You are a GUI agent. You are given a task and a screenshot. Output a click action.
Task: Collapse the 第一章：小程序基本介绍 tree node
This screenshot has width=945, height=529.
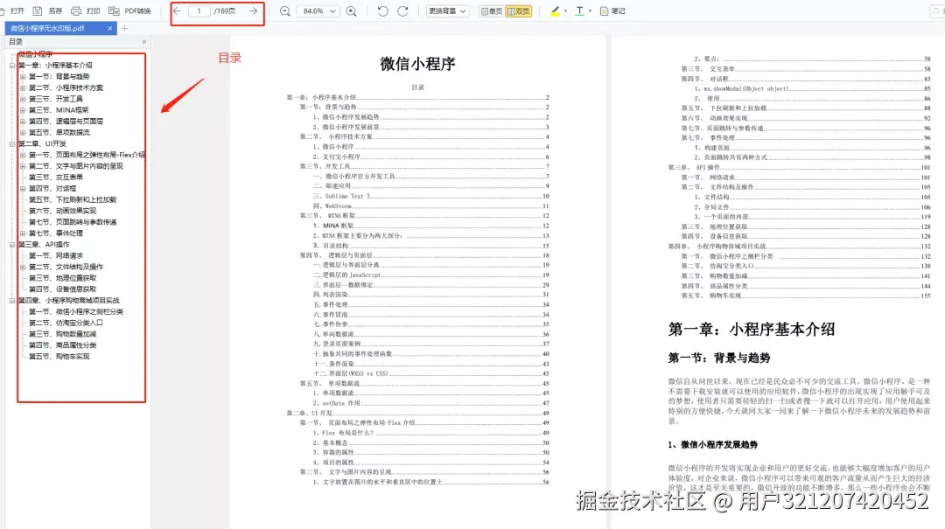pyautogui.click(x=12, y=65)
